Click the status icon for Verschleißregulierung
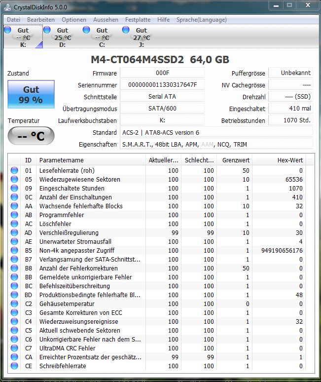Screen dimensions: 321x382 [14, 232]
